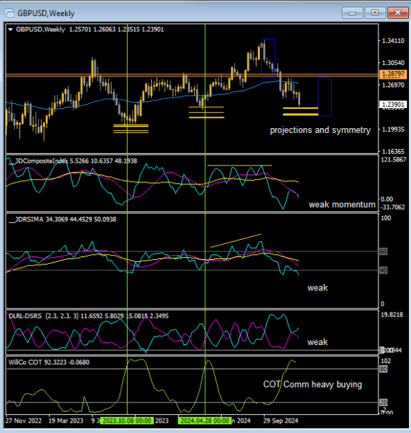Screen dimensions: 411x433
Task: Click the 'weak momentum' annotation
Action: pos(342,204)
